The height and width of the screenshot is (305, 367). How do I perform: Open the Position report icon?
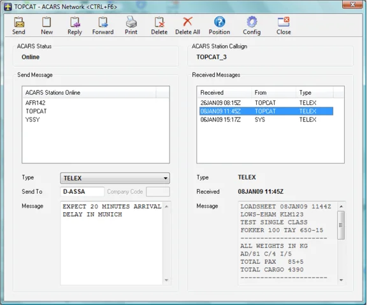click(219, 25)
